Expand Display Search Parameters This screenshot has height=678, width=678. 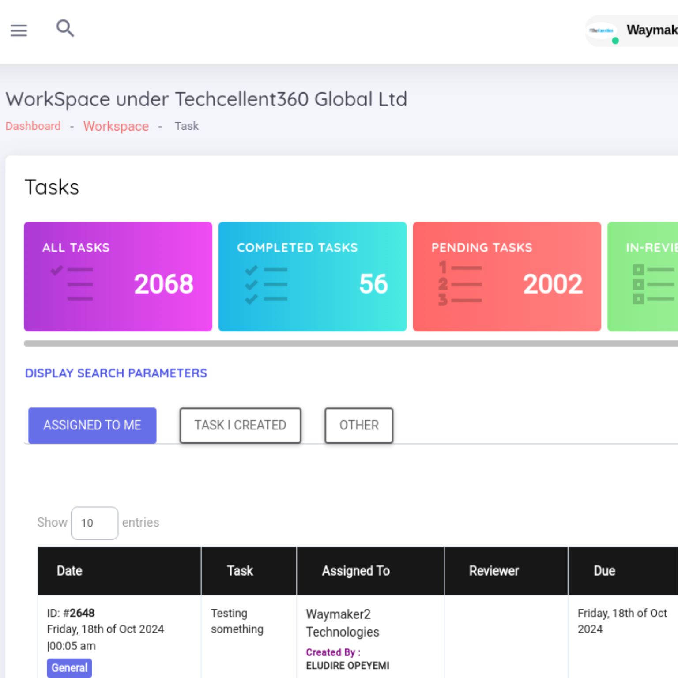click(x=116, y=373)
